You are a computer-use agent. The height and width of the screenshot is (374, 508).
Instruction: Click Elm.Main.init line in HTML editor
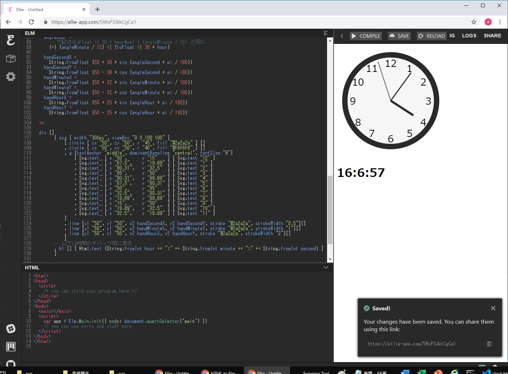point(125,321)
